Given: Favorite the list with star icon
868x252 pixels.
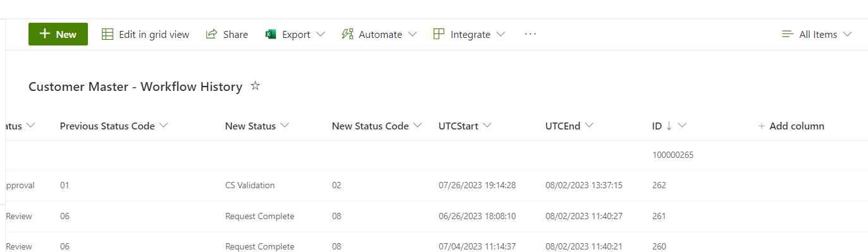Looking at the screenshot, I should pos(256,86).
